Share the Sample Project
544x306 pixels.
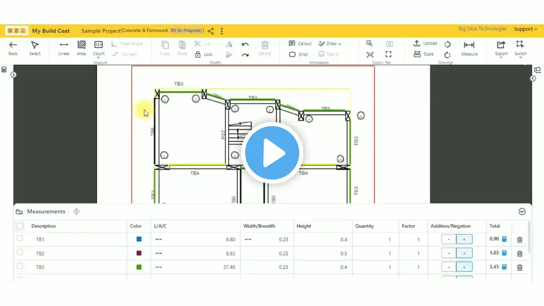point(211,31)
